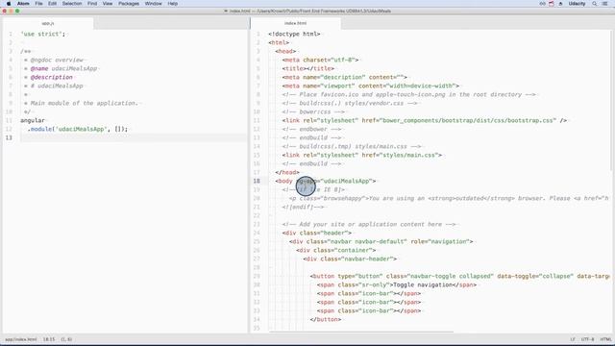Click the .module('udaciMealsApp', []); line
This screenshot has height=346, width=615.
click(x=78, y=129)
